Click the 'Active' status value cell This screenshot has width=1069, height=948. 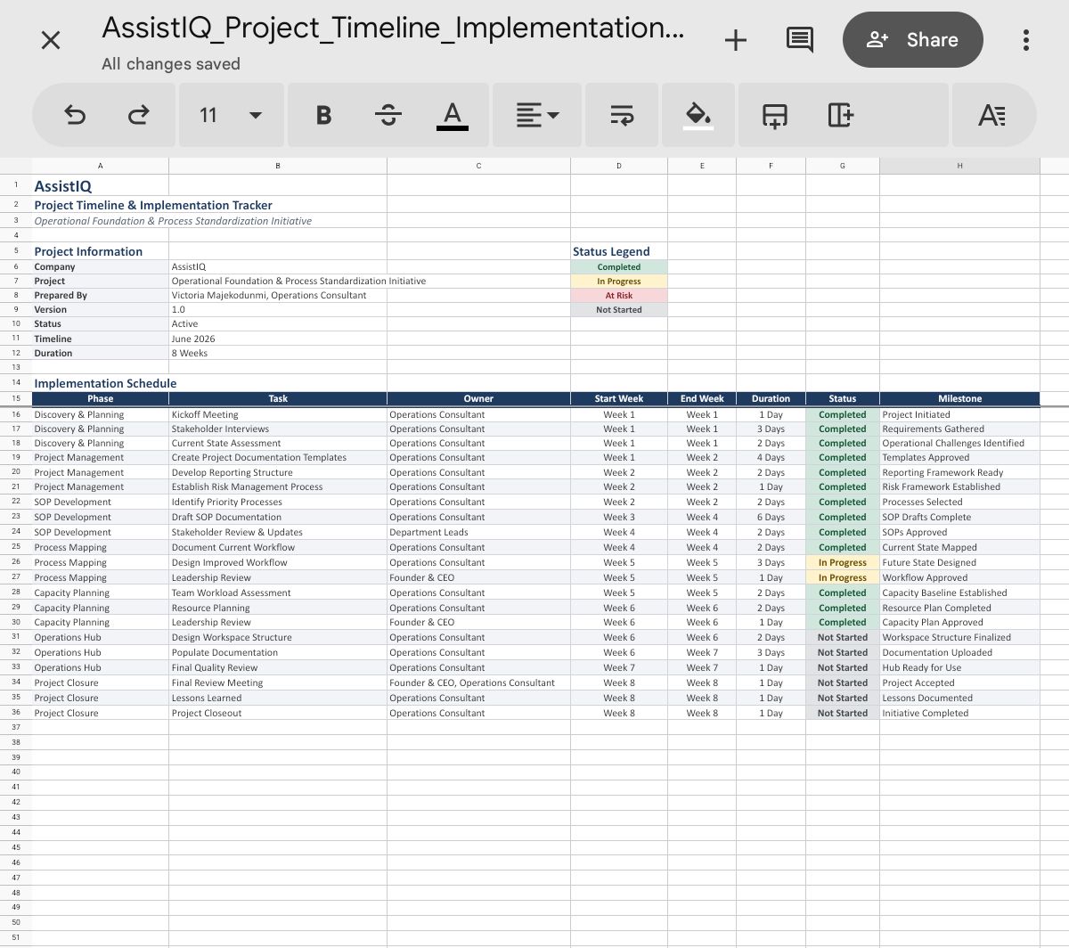tap(278, 323)
